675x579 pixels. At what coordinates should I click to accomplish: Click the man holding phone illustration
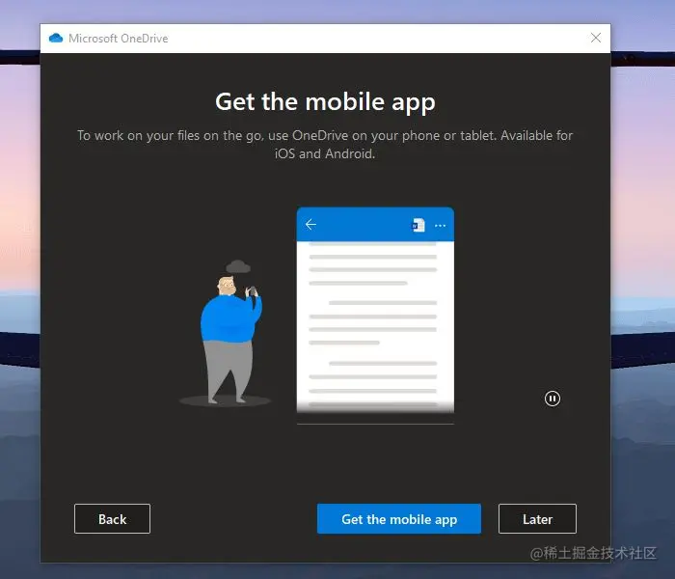[230, 338]
